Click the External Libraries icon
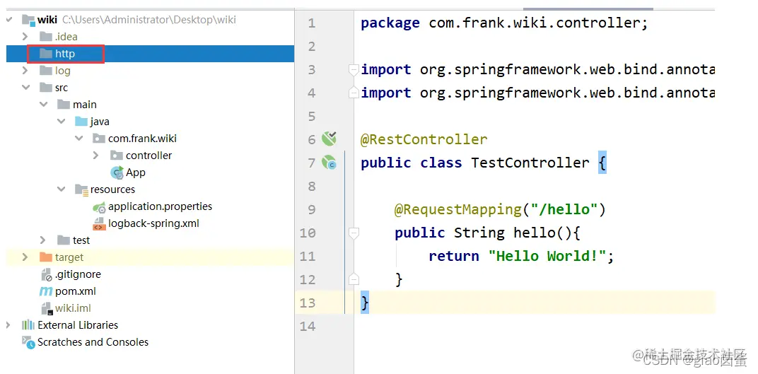This screenshot has width=758, height=374. (x=28, y=325)
